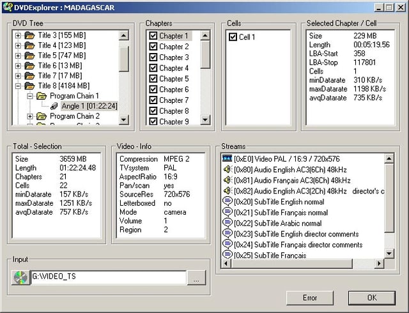The width and height of the screenshot is (409, 313).
Task: Click the Program Chain 1 folder icon
Action: point(42,96)
